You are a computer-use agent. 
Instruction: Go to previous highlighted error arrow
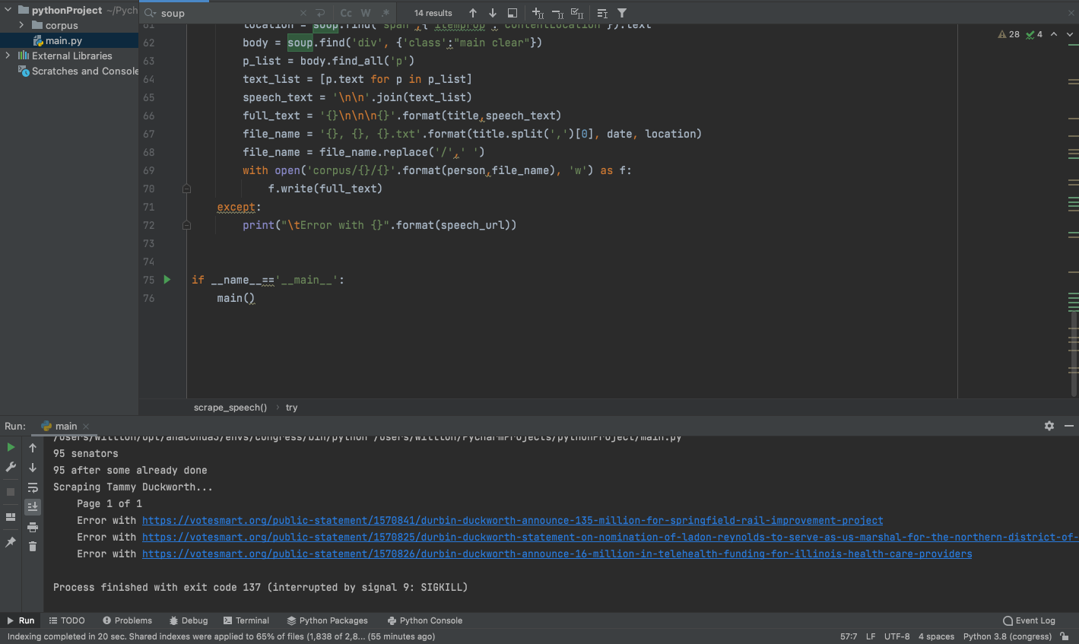[x=1054, y=34]
